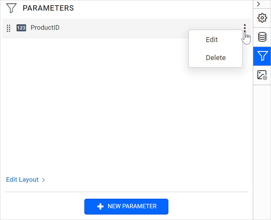The height and width of the screenshot is (220, 271).
Task: Open the Image Manager sidebar icon
Action: 262,75
